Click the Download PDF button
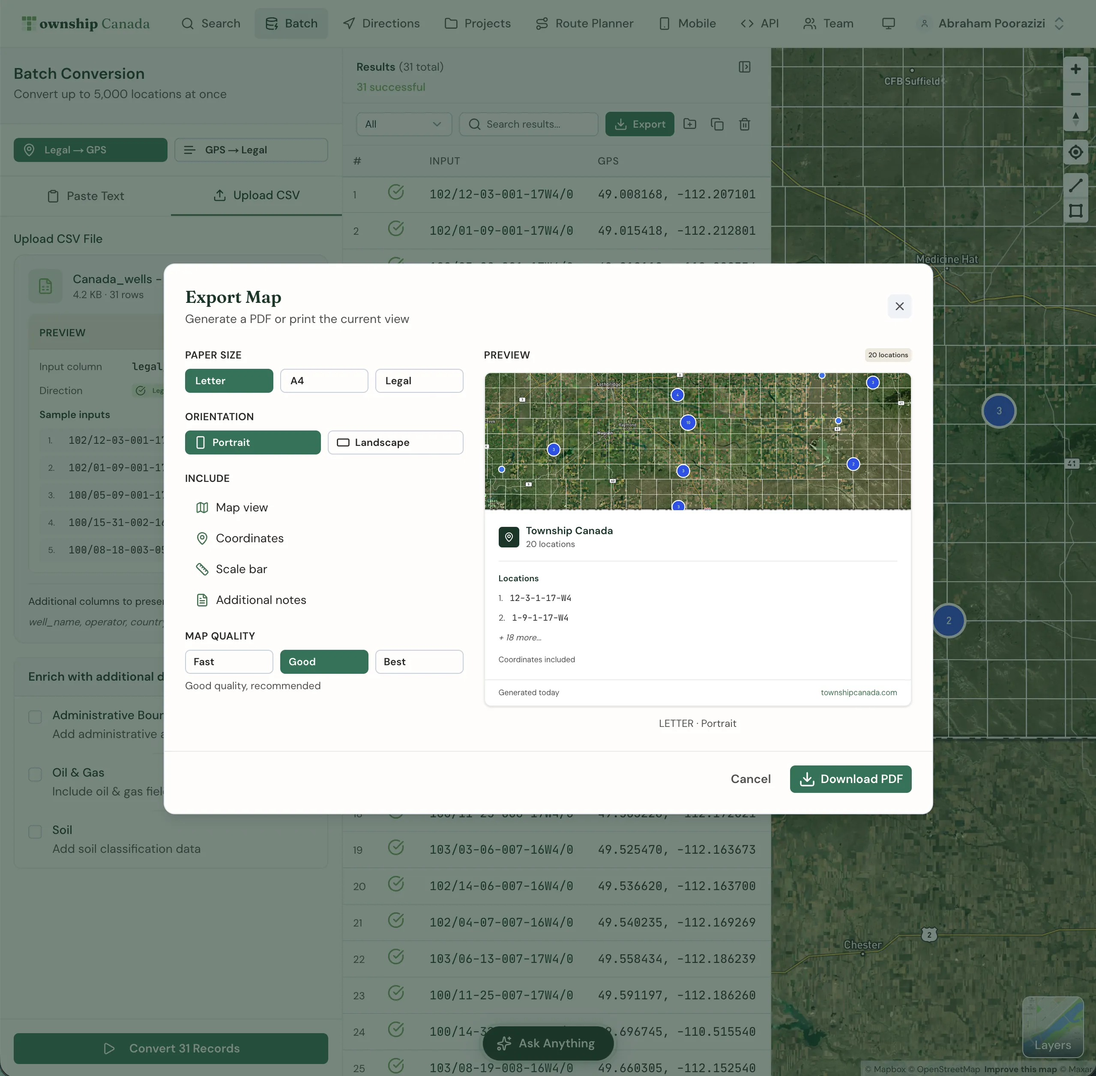 point(850,779)
